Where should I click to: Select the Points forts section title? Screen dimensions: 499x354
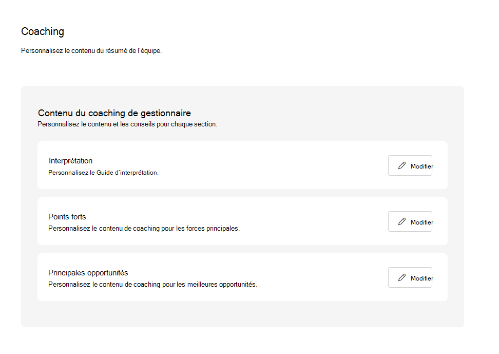pyautogui.click(x=67, y=217)
